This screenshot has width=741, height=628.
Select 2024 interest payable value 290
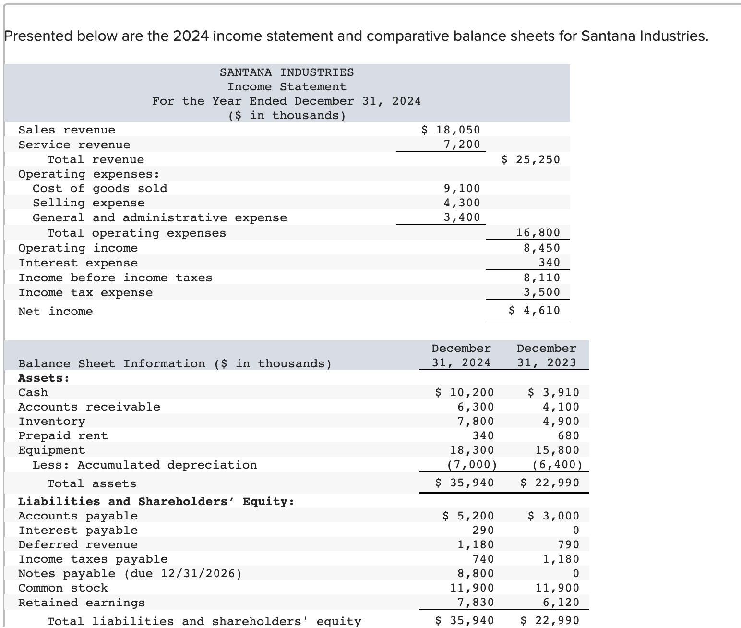(483, 531)
